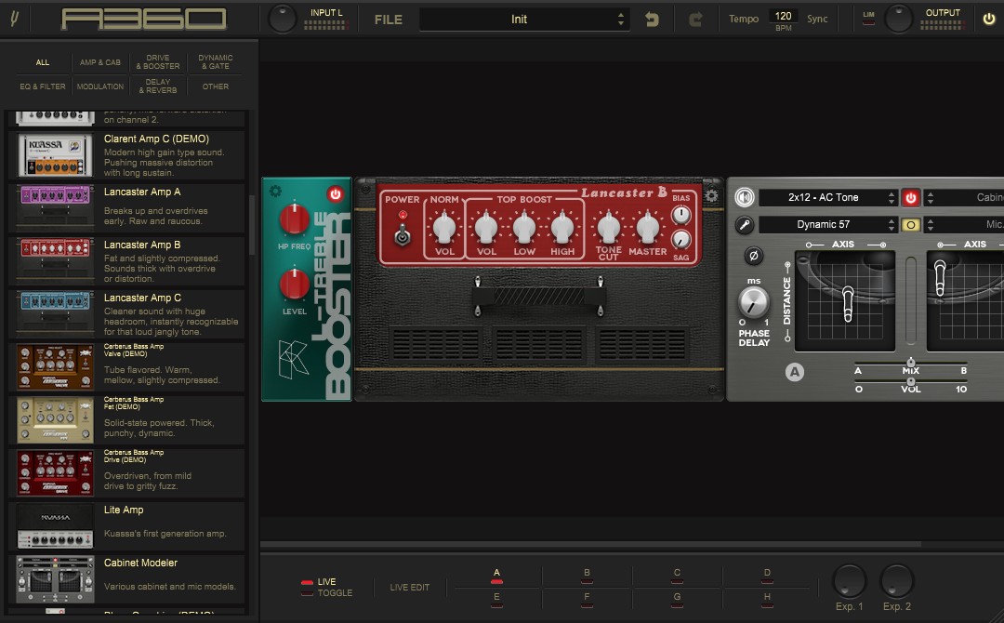This screenshot has width=1004, height=623.
Task: Click the tuner fork icon
Action: 14,19
